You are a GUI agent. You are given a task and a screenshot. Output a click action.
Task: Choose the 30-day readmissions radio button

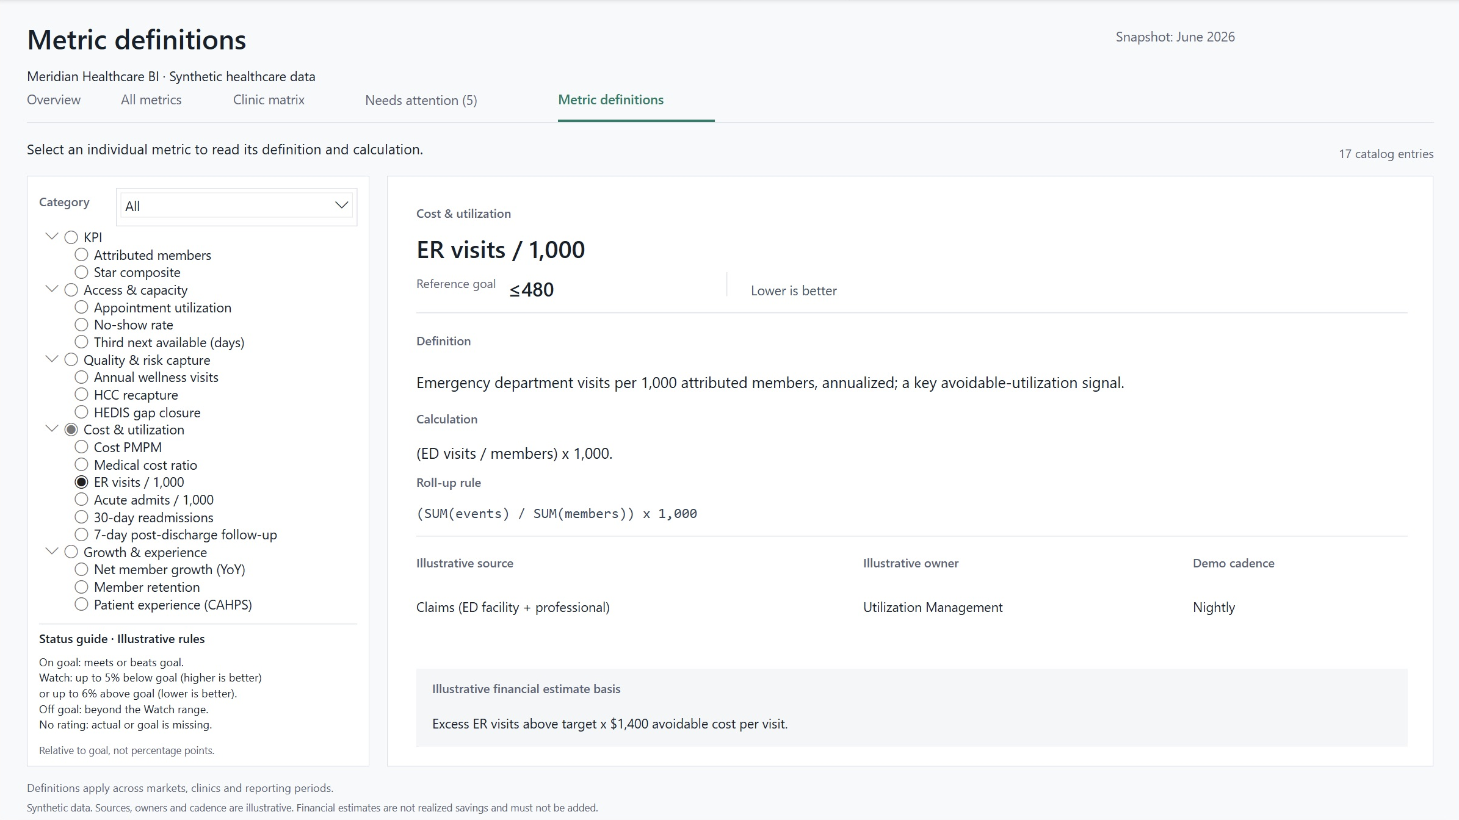(x=81, y=517)
